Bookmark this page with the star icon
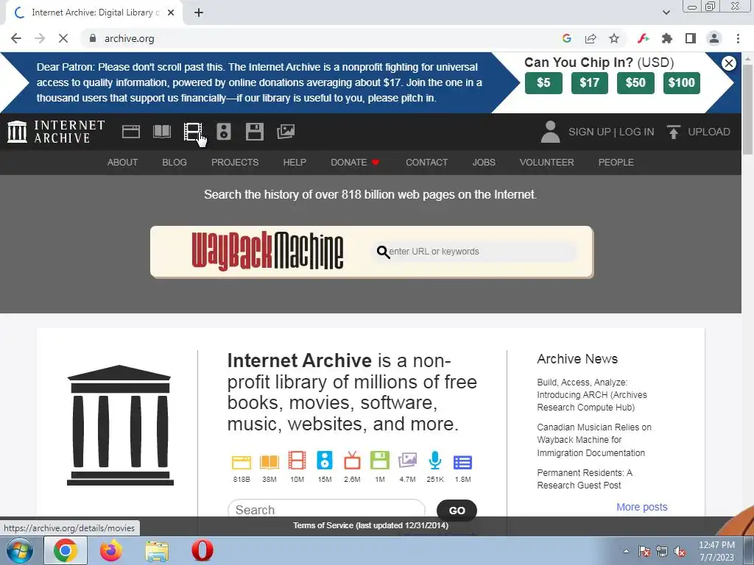The image size is (754, 565). (614, 38)
